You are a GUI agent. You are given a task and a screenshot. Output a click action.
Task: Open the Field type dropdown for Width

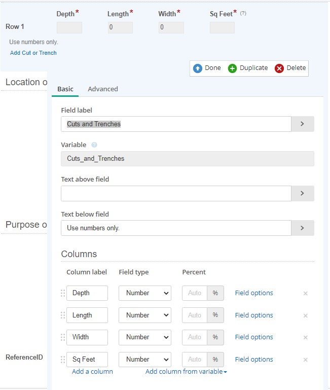point(144,337)
